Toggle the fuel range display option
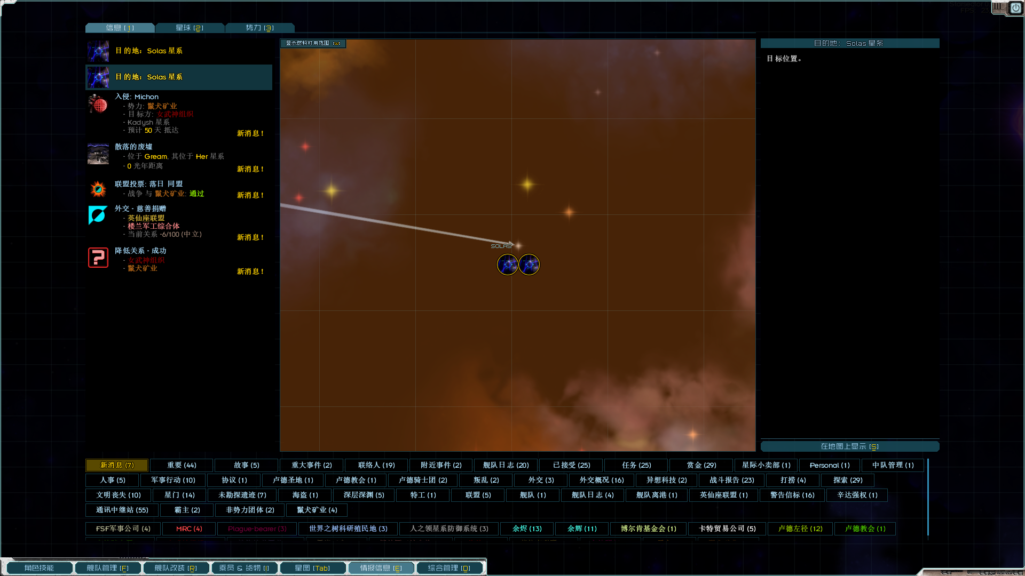The height and width of the screenshot is (576, 1025). 313,43
